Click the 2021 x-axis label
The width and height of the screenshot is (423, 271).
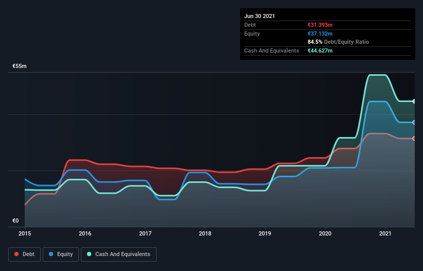click(x=385, y=233)
